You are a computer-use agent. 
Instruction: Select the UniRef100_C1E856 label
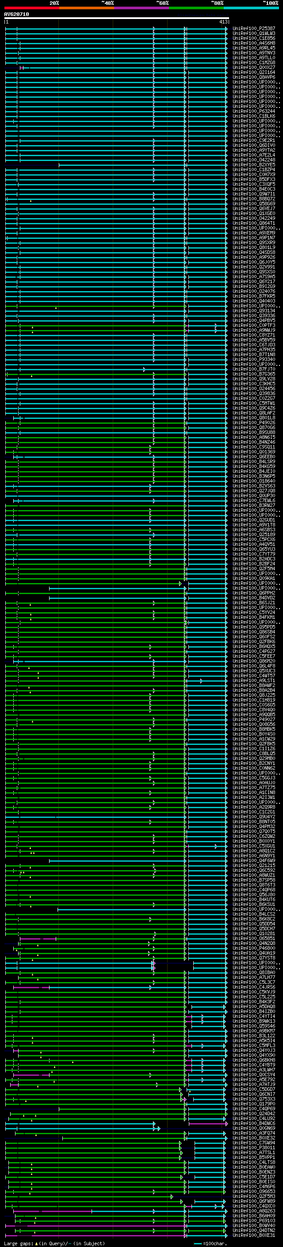[254, 38]
